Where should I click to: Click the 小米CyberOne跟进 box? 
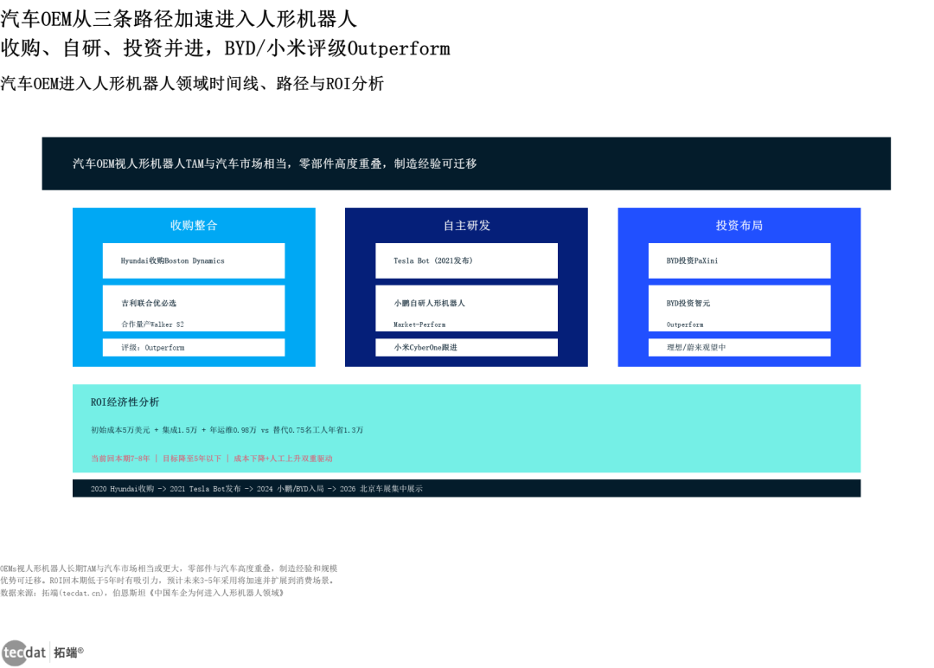(x=466, y=347)
